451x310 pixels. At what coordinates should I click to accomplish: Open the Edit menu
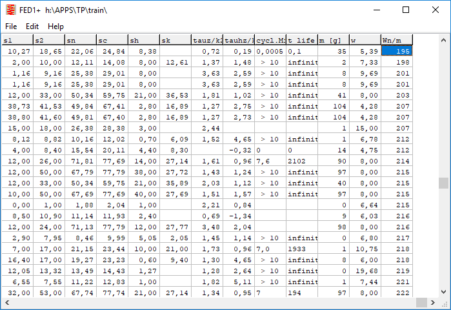coord(32,26)
